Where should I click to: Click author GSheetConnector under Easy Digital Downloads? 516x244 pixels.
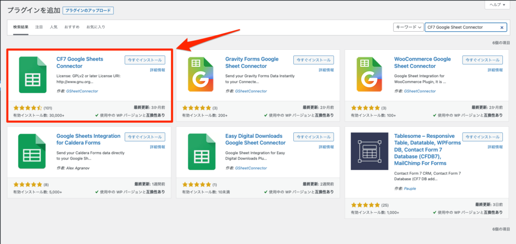251,168
